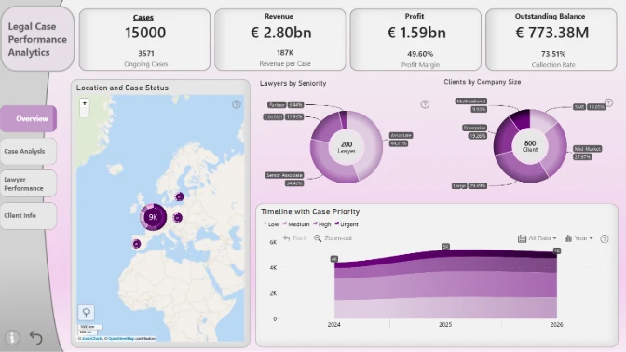626x352 pixels.
Task: Click the back arrow icon in sidebar
Action: tap(36, 338)
